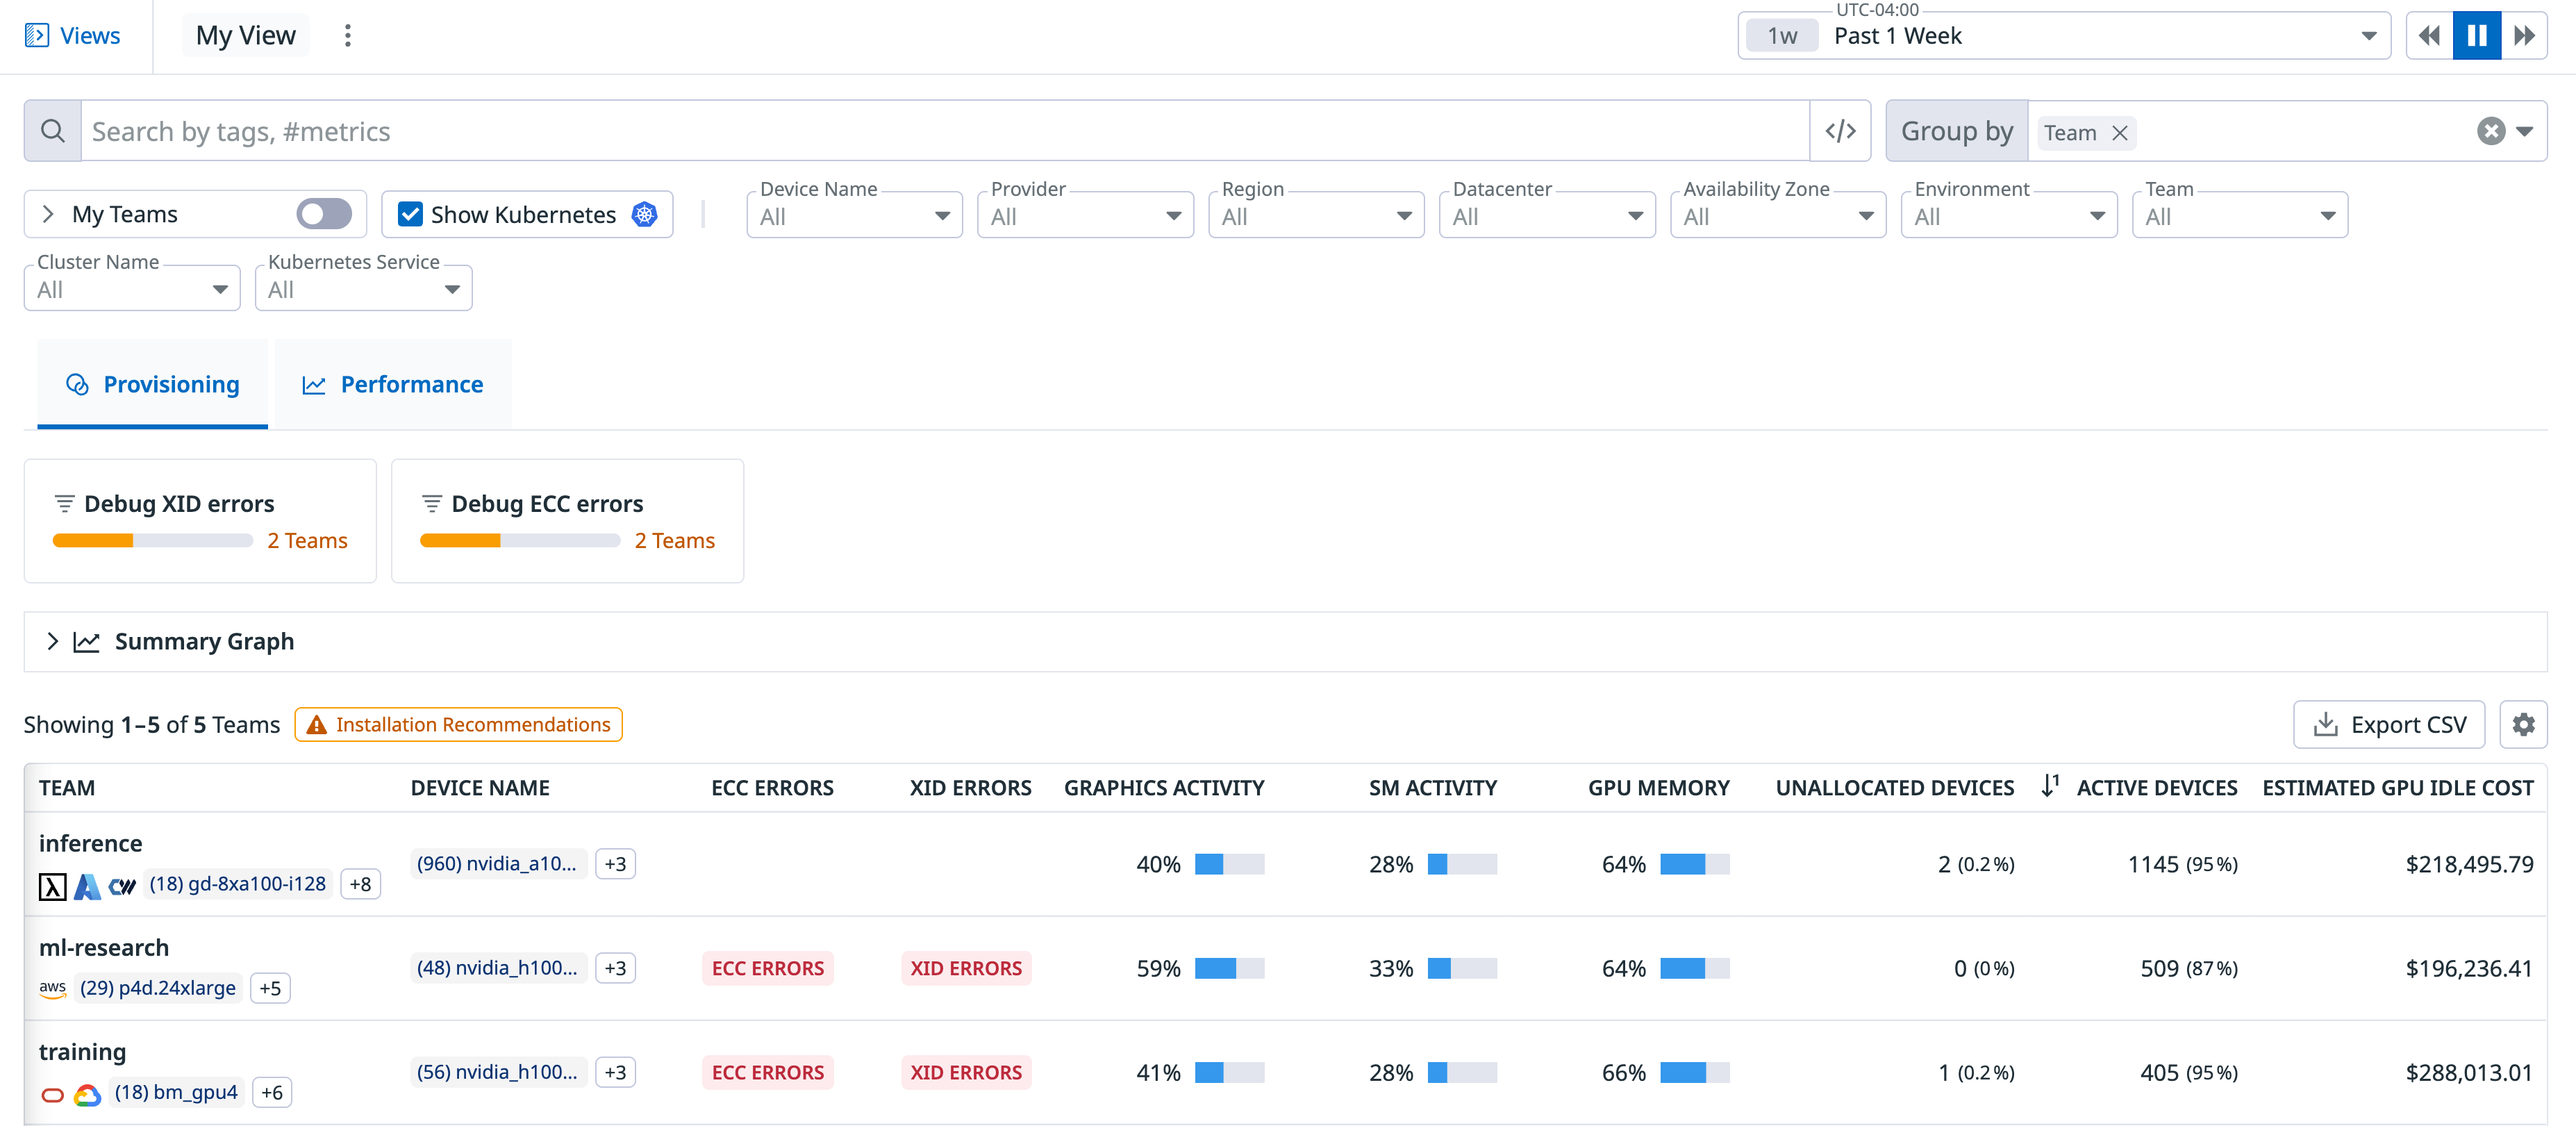Select the Azure icon in the inference row
This screenshot has width=2576, height=1126.
pos(88,886)
